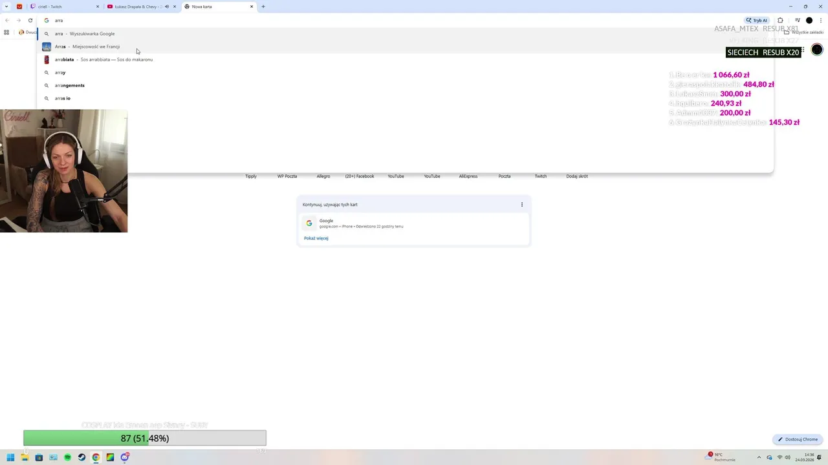Open the volume control in system tray
Viewport: 828px width, 465px height.
click(788, 457)
